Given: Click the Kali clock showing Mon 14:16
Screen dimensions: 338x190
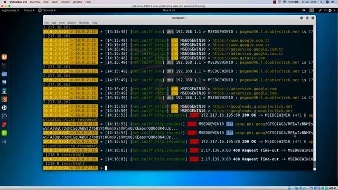Looking at the screenshot, I should (x=169, y=10).
